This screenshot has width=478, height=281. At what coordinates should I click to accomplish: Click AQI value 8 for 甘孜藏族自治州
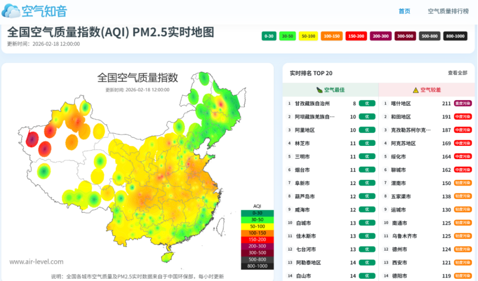coord(354,103)
